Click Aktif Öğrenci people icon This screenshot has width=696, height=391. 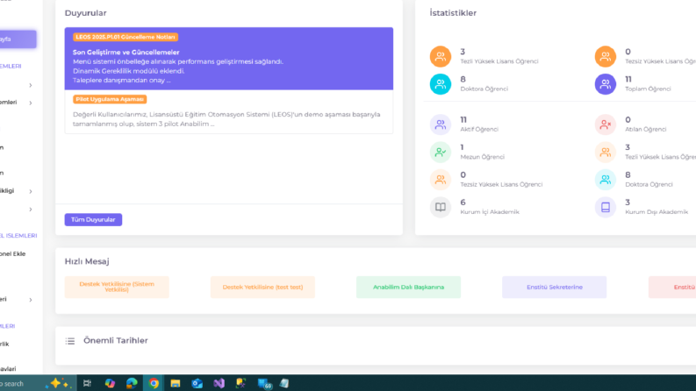pos(440,124)
